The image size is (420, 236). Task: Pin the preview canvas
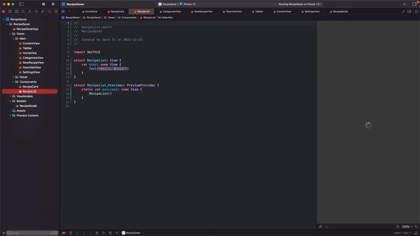[321, 227]
